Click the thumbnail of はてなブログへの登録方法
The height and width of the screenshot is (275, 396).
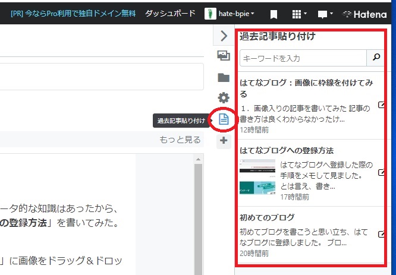[257, 177]
